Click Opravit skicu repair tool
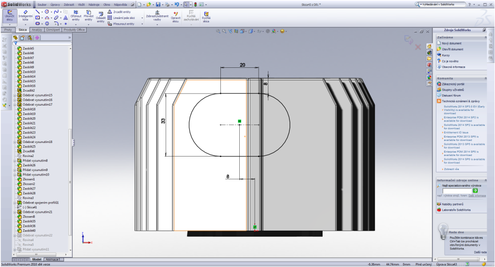The image size is (495, 267). pos(175,17)
